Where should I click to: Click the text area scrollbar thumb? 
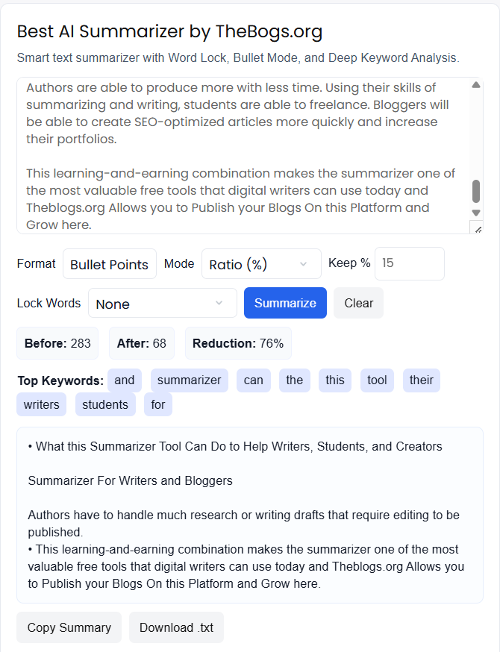click(476, 192)
